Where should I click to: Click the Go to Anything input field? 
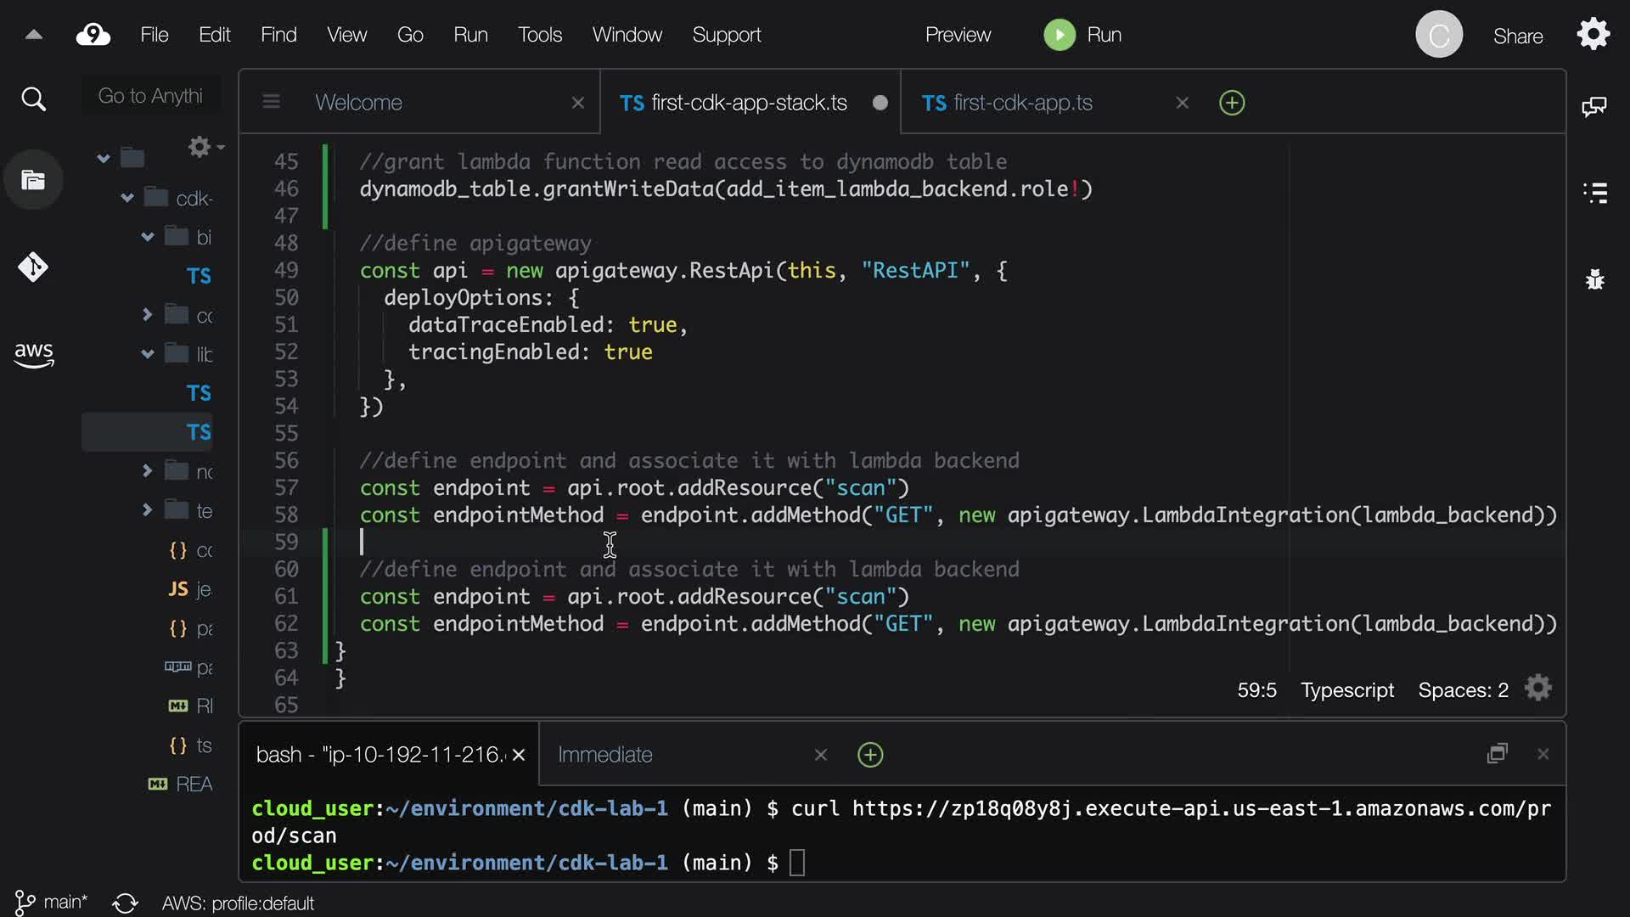(150, 96)
